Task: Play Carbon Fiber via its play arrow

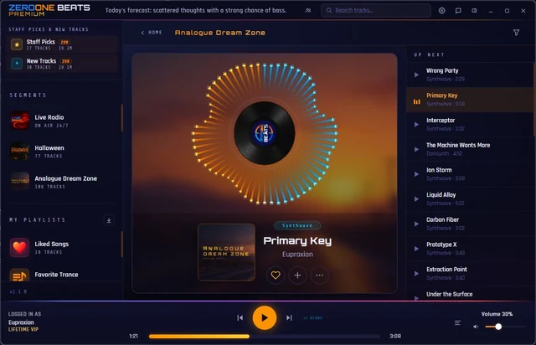Action: (x=416, y=224)
